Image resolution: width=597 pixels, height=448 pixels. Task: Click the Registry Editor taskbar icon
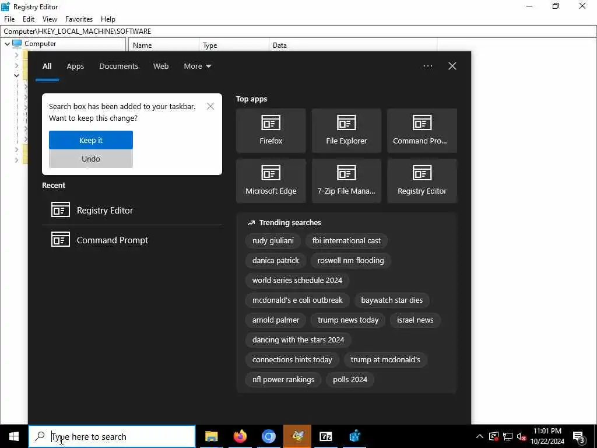354,436
